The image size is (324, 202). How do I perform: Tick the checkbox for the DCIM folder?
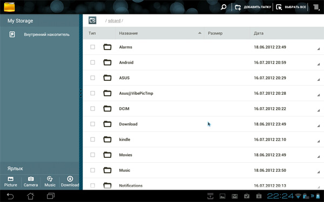(92, 109)
